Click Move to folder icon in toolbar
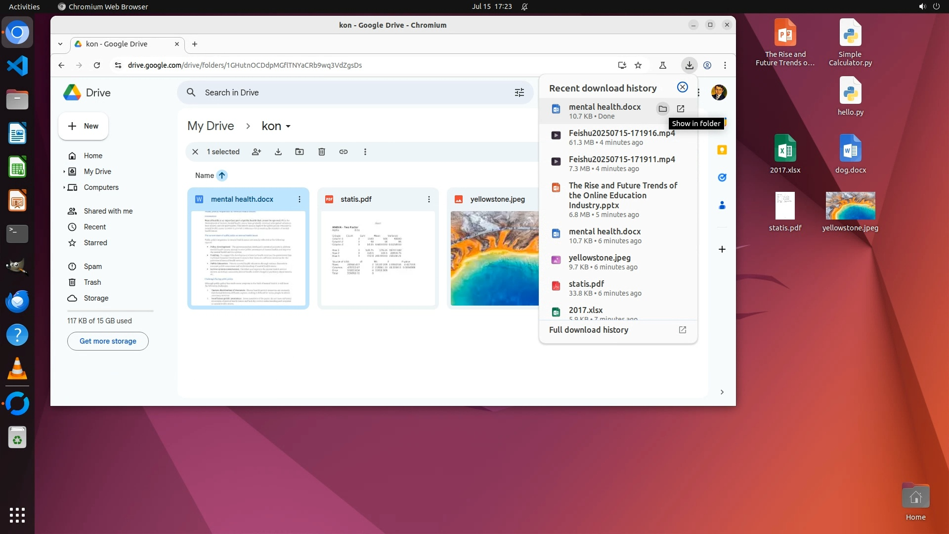949x534 pixels. point(300,152)
